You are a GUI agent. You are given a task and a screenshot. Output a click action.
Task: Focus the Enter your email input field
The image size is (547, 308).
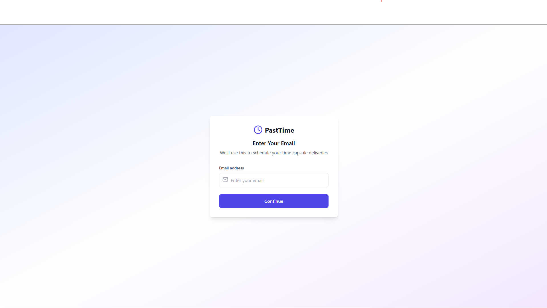point(273,180)
